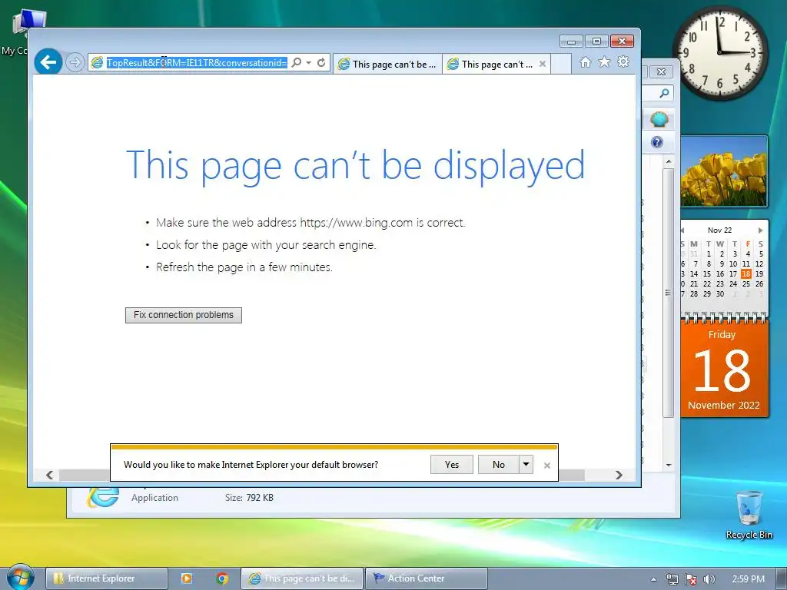Click the large Friday 18 date gadget

click(x=724, y=370)
